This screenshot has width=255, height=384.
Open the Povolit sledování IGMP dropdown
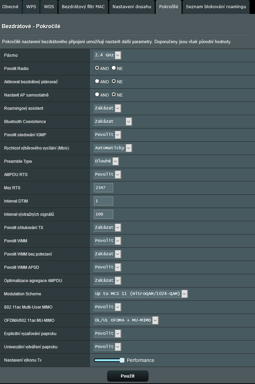coord(107,135)
